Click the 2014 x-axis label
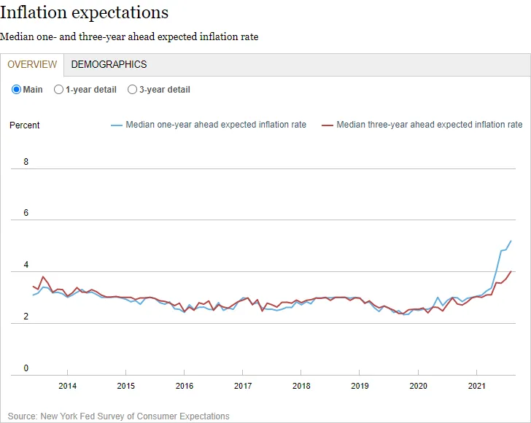Screen dimensions: 531x423 pos(67,386)
